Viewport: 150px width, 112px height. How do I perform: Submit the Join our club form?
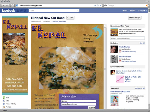click(x=92, y=108)
